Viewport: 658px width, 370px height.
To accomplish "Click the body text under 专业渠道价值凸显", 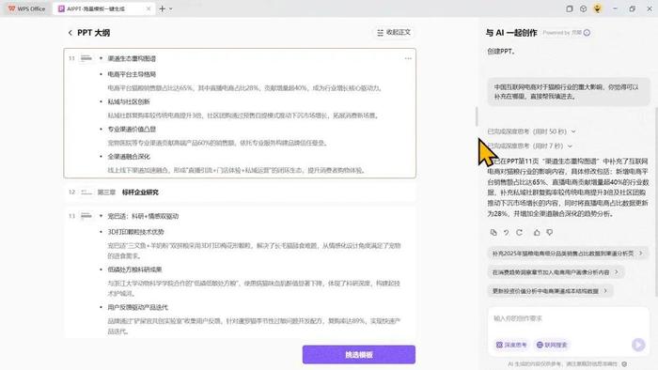I will 217,143.
